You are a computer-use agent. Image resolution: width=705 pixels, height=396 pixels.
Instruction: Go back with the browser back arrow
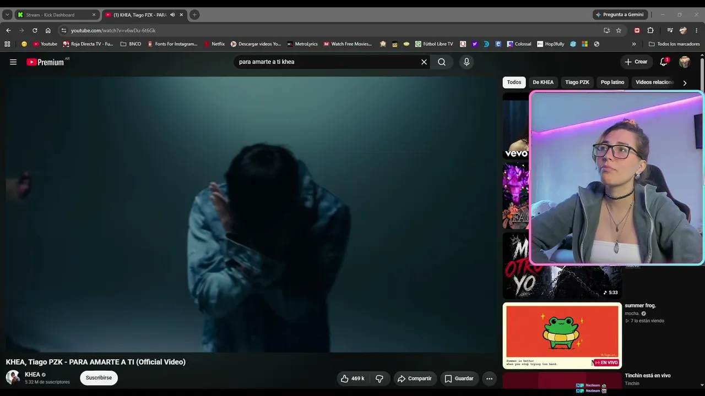[x=8, y=30]
